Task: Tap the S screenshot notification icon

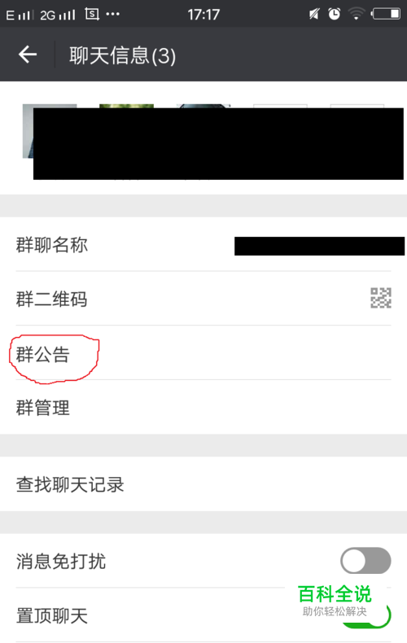Action: point(92,15)
